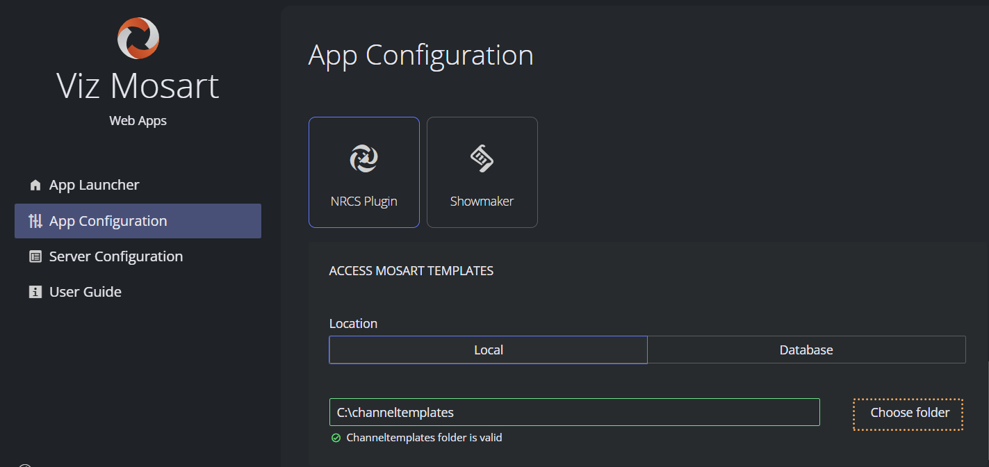The width and height of the screenshot is (989, 467).
Task: Click the NRCS Plugin card icon
Action: click(363, 158)
